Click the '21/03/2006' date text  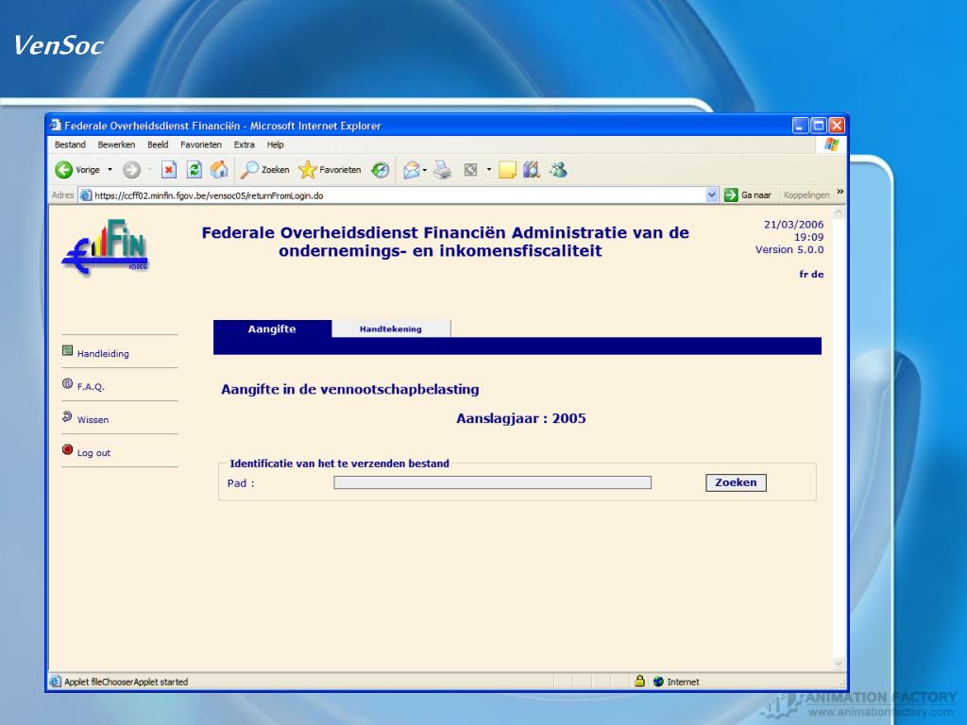coord(793,225)
